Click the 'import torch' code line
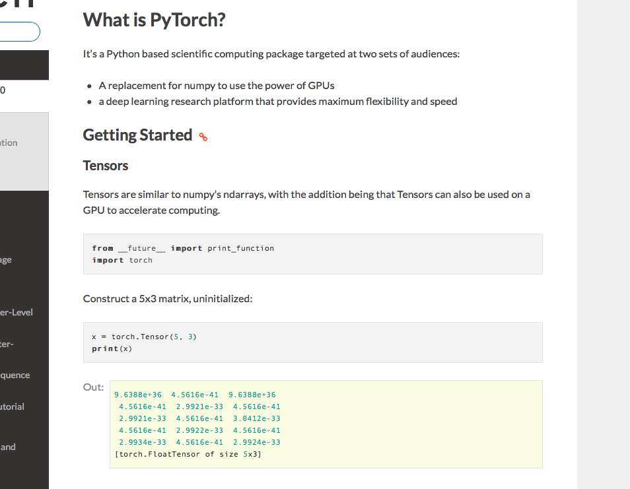 click(x=122, y=260)
